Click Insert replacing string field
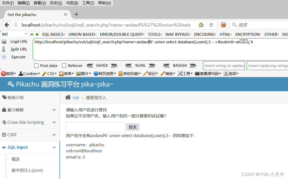 pos(267,65)
